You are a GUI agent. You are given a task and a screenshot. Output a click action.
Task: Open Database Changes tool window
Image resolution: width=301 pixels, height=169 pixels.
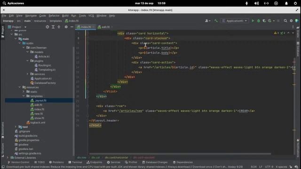(x=155, y=162)
